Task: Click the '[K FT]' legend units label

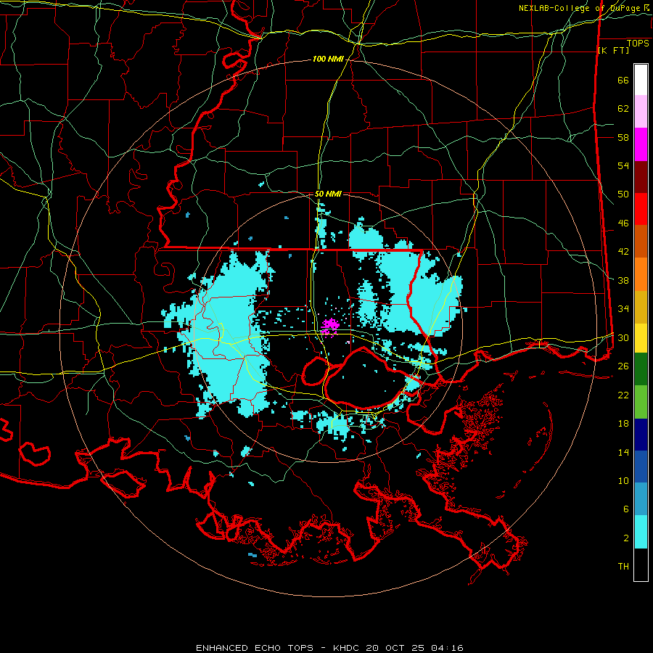Action: pyautogui.click(x=613, y=50)
